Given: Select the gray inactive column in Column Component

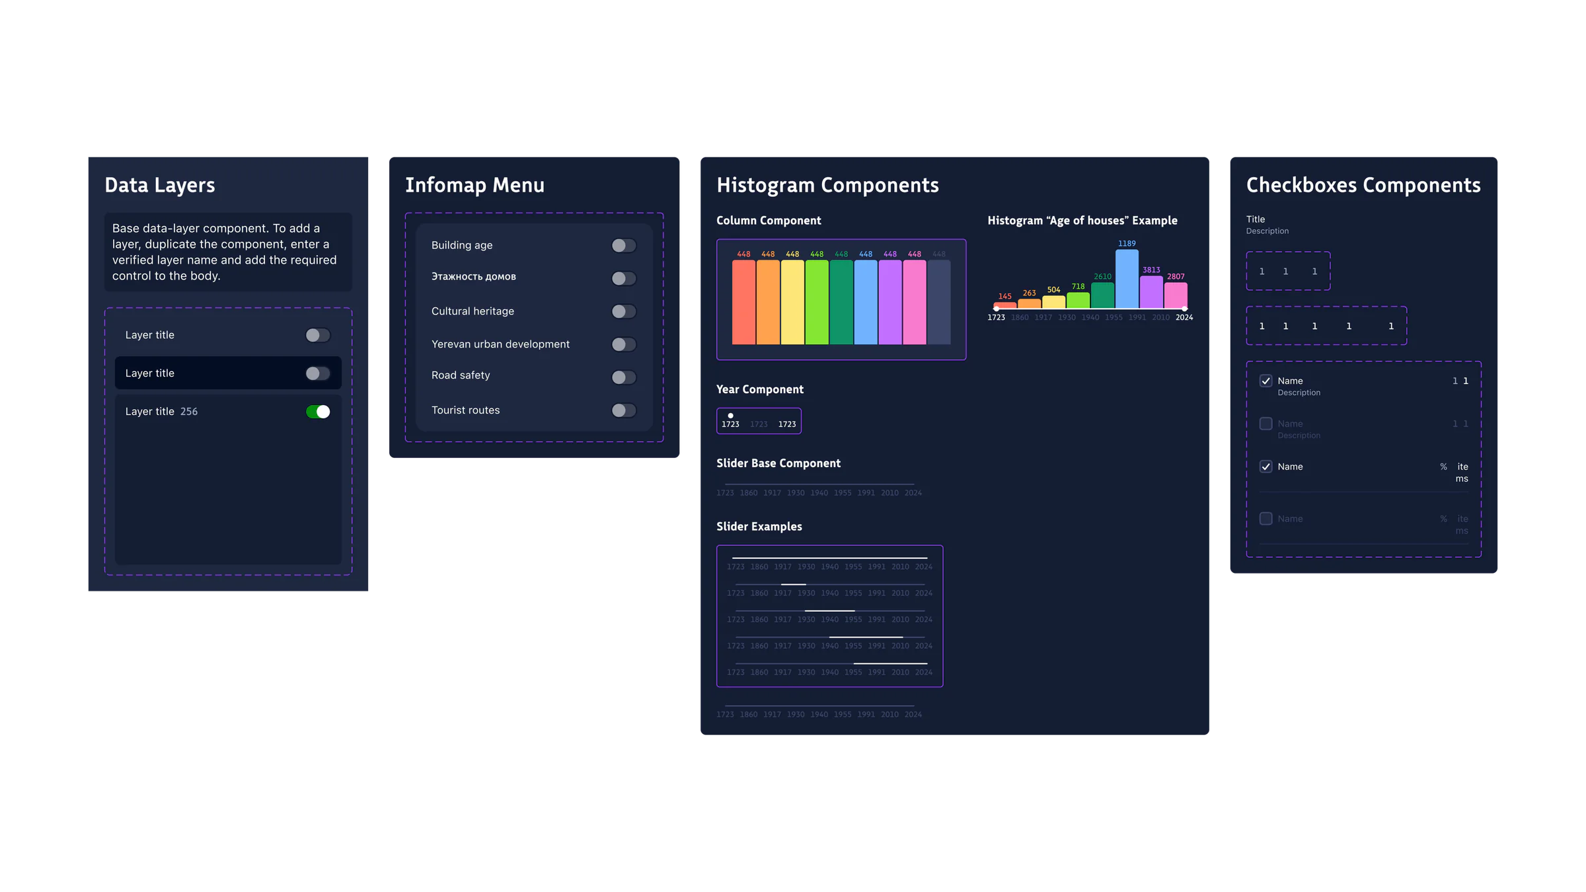Looking at the screenshot, I should [x=939, y=302].
